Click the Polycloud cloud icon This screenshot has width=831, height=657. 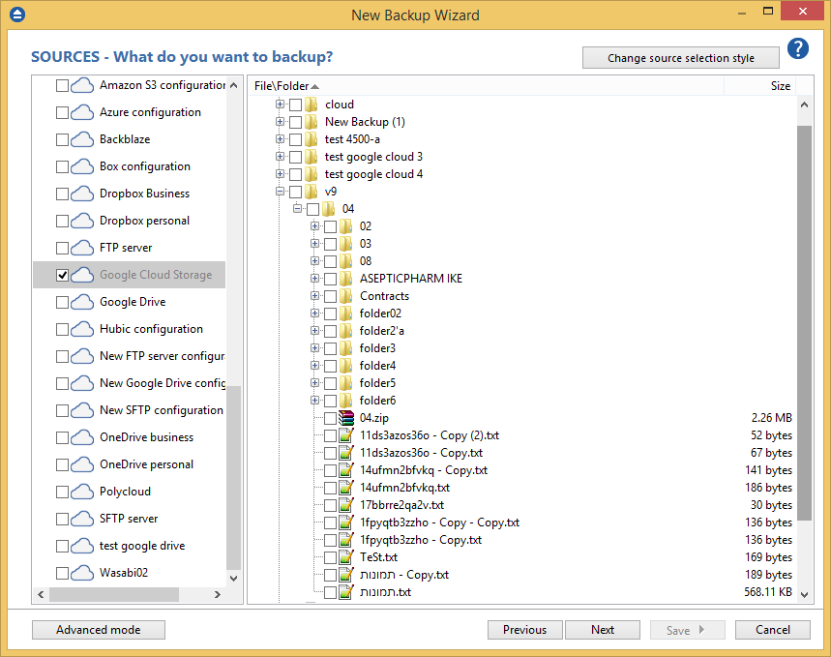point(82,492)
